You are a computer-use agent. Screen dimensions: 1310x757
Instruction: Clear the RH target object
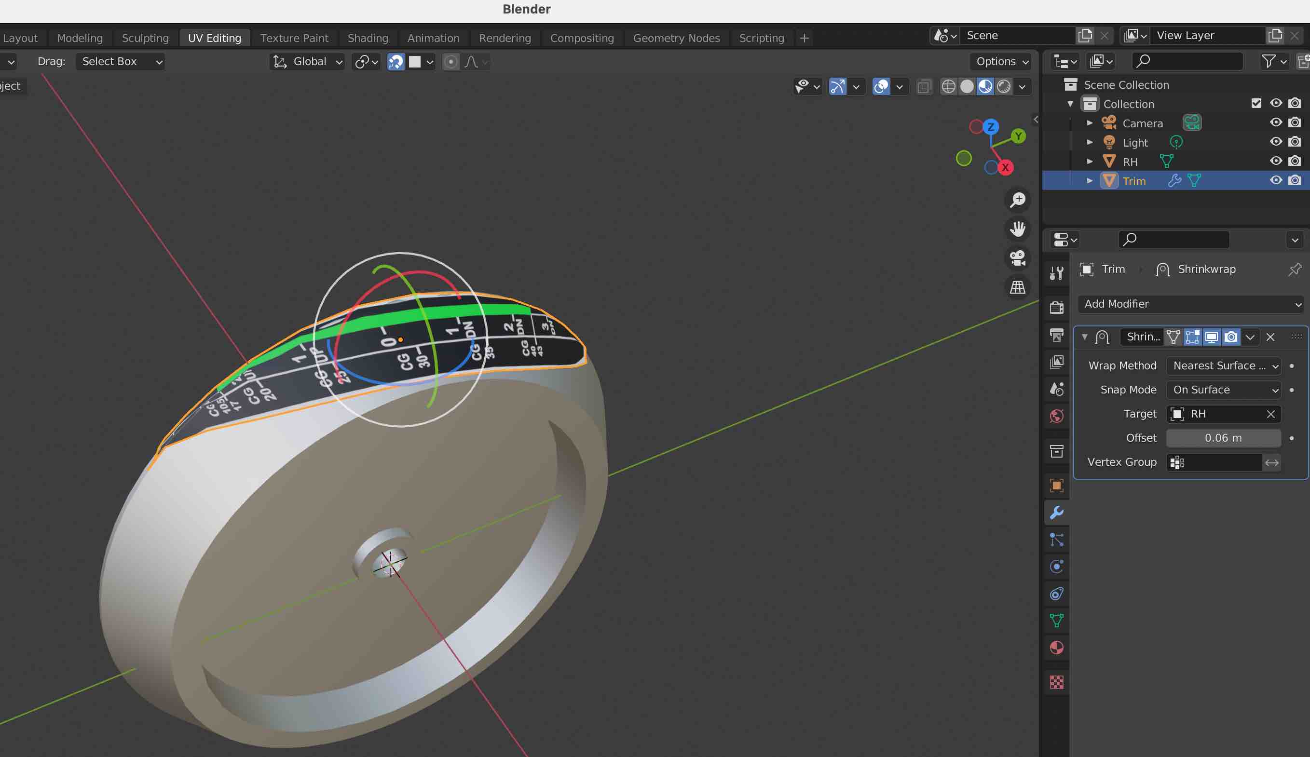1270,414
